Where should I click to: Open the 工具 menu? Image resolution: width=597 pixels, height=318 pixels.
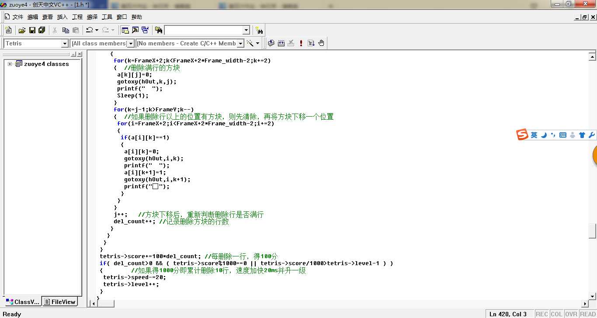coord(107,17)
